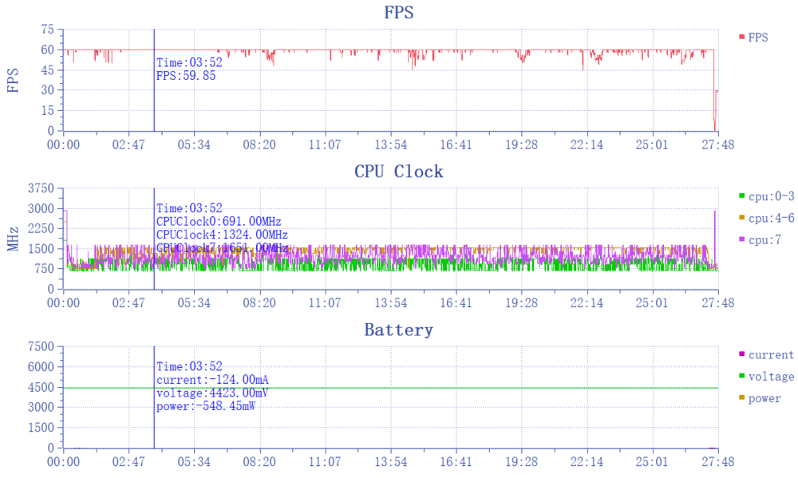The image size is (798, 478).
Task: Click the Battery chart title
Action: [x=398, y=330]
